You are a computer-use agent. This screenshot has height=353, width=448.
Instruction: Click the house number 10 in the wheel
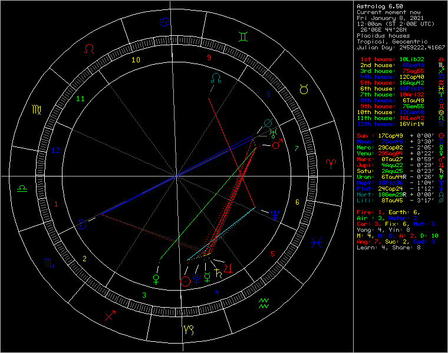pos(136,60)
